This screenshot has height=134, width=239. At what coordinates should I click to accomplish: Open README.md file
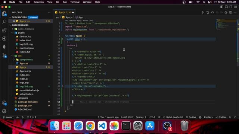[x=25, y=109]
